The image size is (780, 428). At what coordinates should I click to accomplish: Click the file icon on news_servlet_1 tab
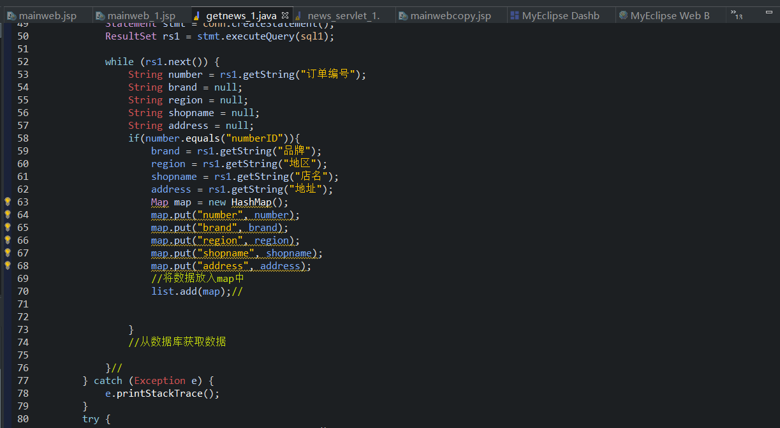[x=298, y=15]
